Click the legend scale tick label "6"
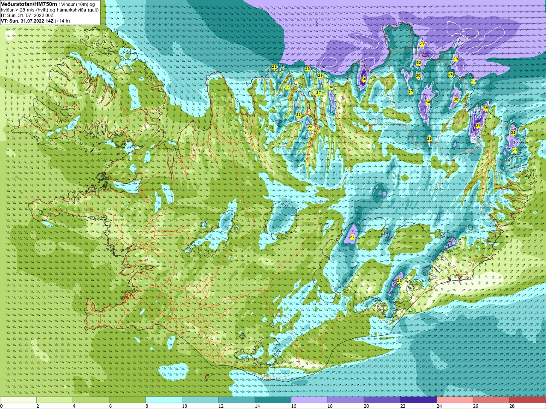 click(x=110, y=406)
